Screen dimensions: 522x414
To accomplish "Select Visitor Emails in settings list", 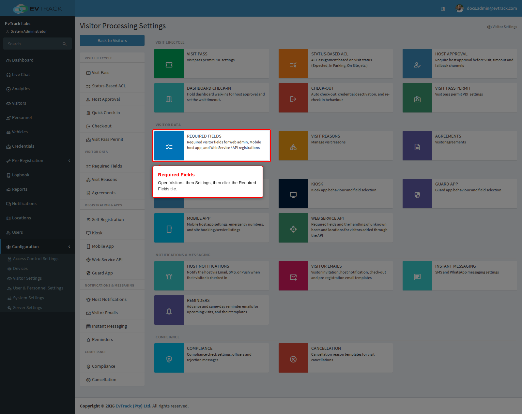I will (112, 313).
